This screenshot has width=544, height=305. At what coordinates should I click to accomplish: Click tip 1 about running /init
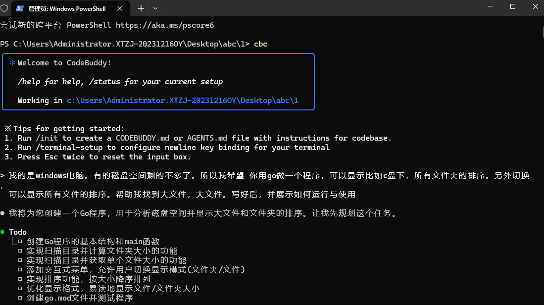pyautogui.click(x=198, y=138)
